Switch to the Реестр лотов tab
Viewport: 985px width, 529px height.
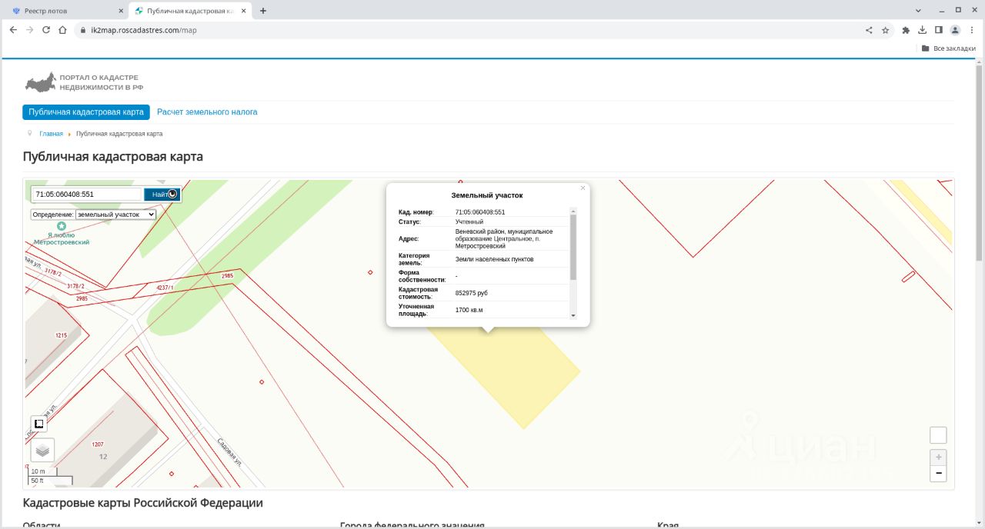(67, 11)
